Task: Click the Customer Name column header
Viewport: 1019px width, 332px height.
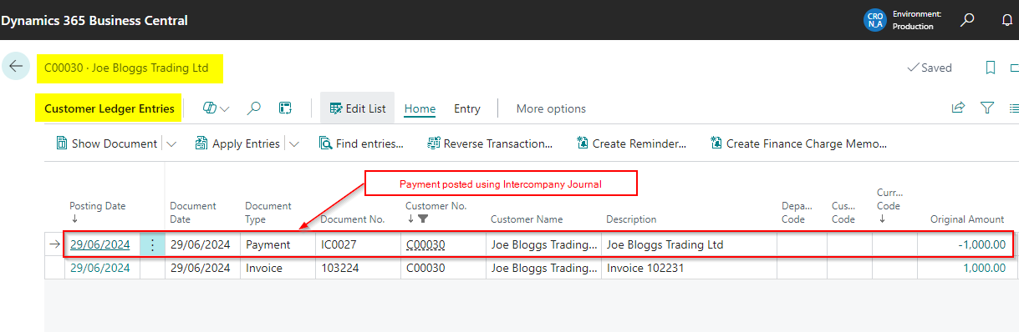Action: (x=527, y=219)
